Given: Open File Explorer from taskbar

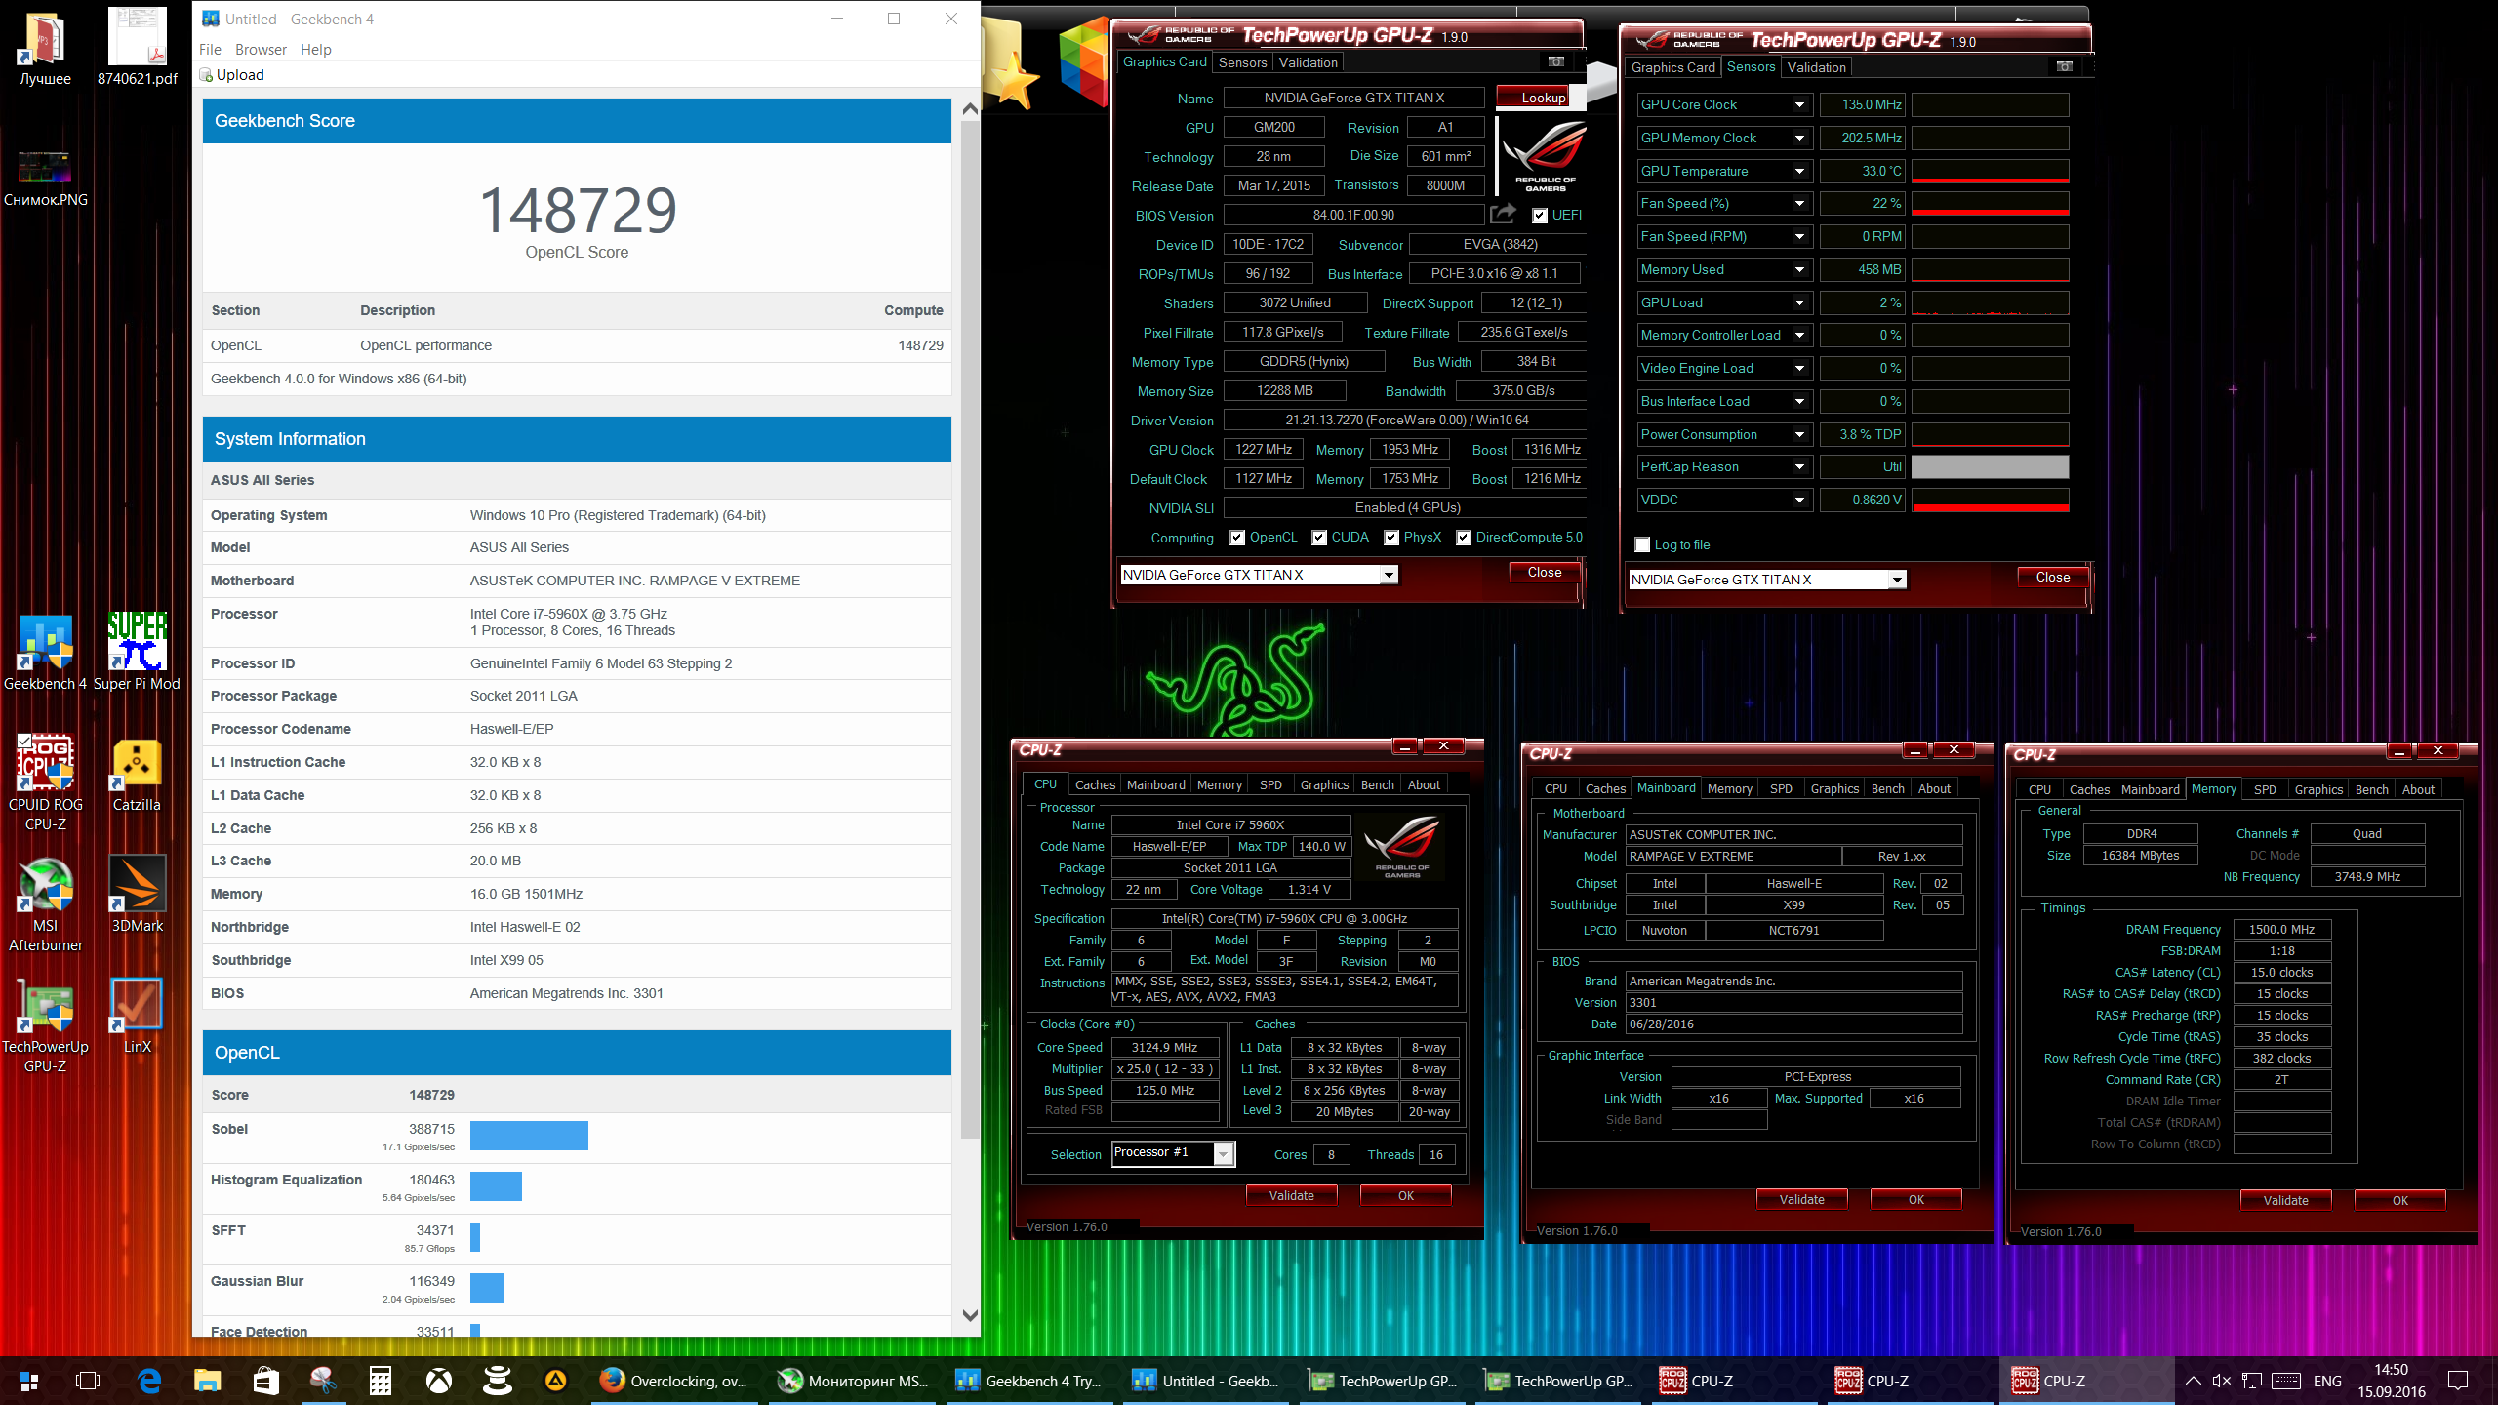Looking at the screenshot, I should pyautogui.click(x=207, y=1381).
